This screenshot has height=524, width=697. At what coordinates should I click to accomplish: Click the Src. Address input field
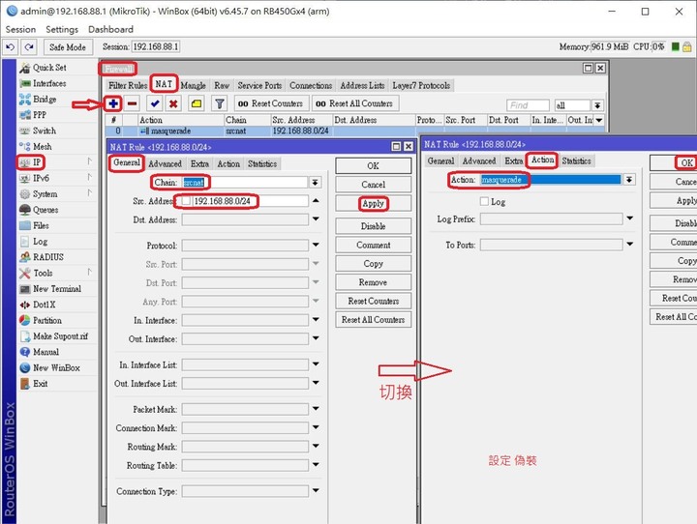pyautogui.click(x=250, y=201)
